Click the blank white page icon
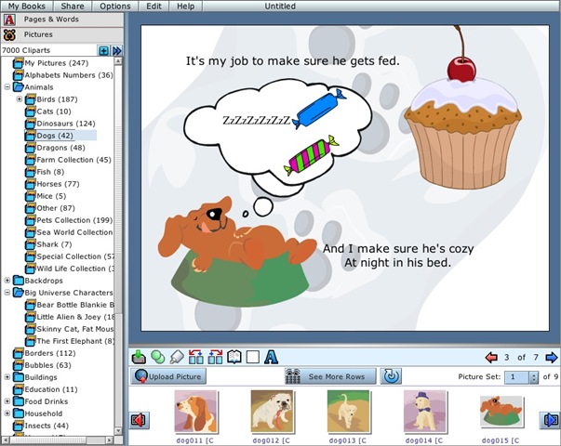This screenshot has width=561, height=446. coord(253,357)
